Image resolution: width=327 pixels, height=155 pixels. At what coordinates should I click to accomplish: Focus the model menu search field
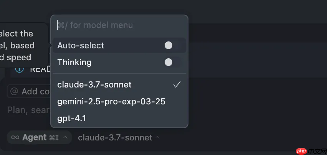[119, 25]
